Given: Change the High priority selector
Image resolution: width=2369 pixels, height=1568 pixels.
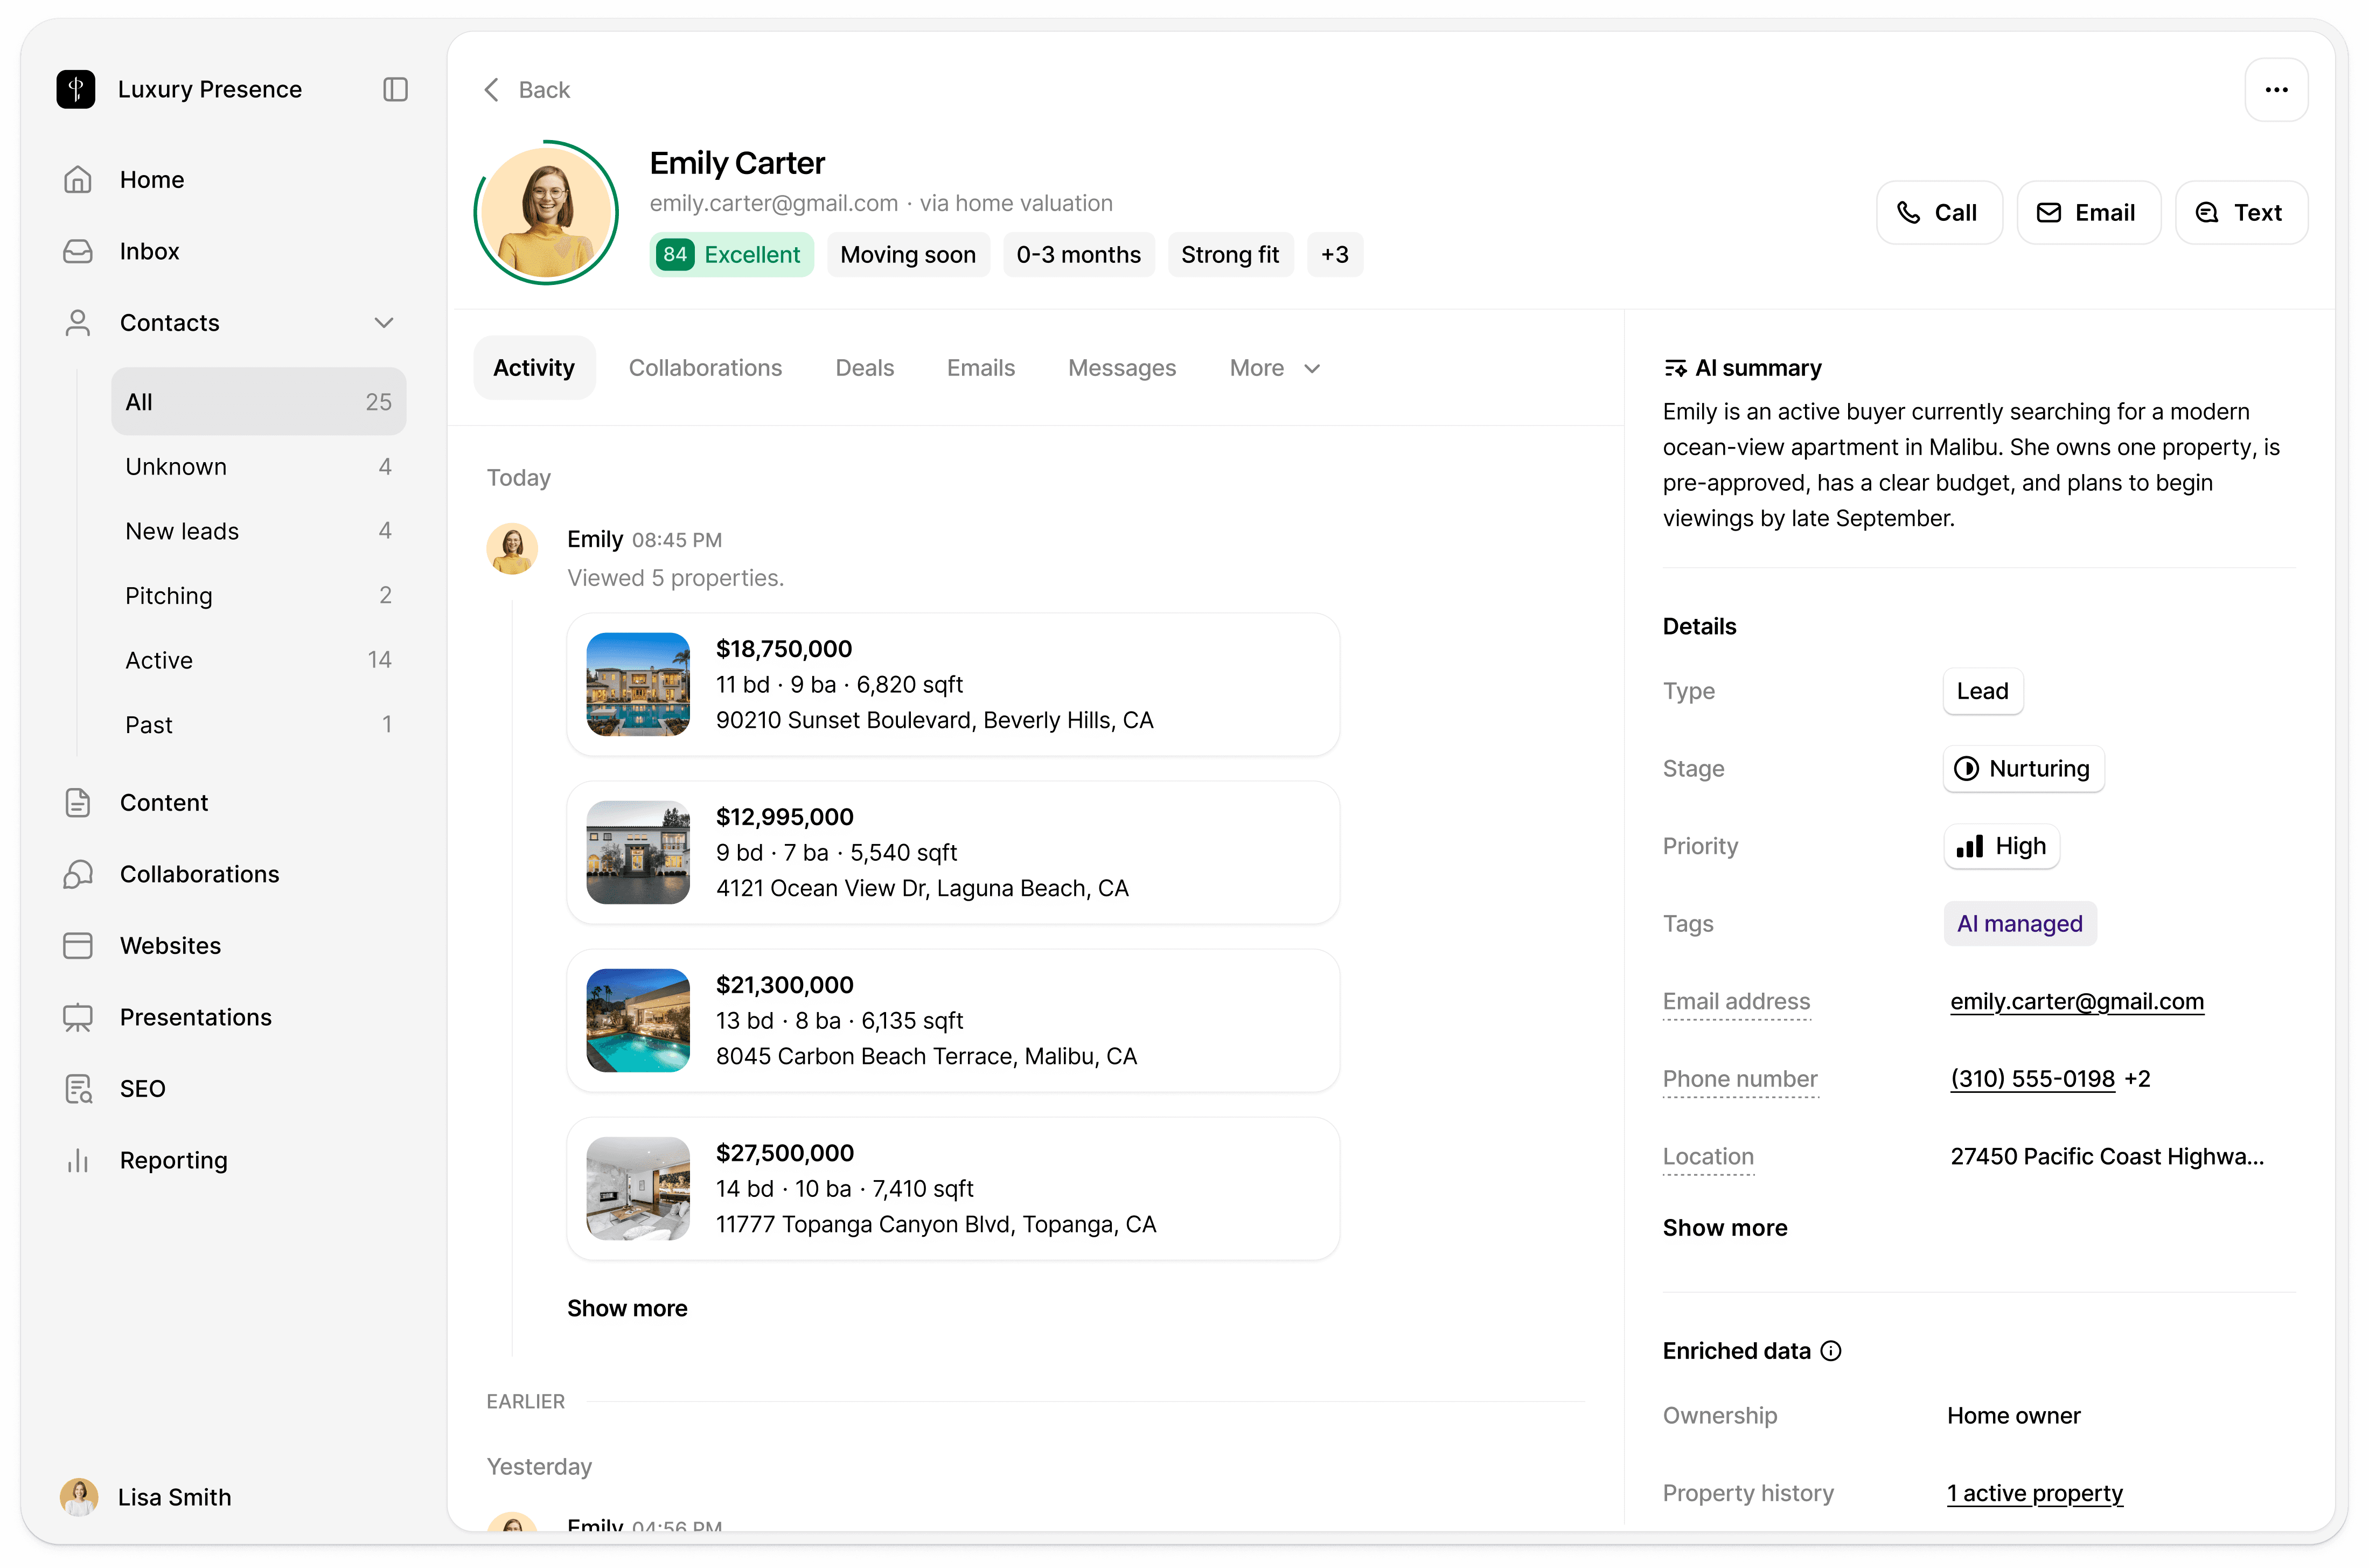Looking at the screenshot, I should click(2001, 846).
